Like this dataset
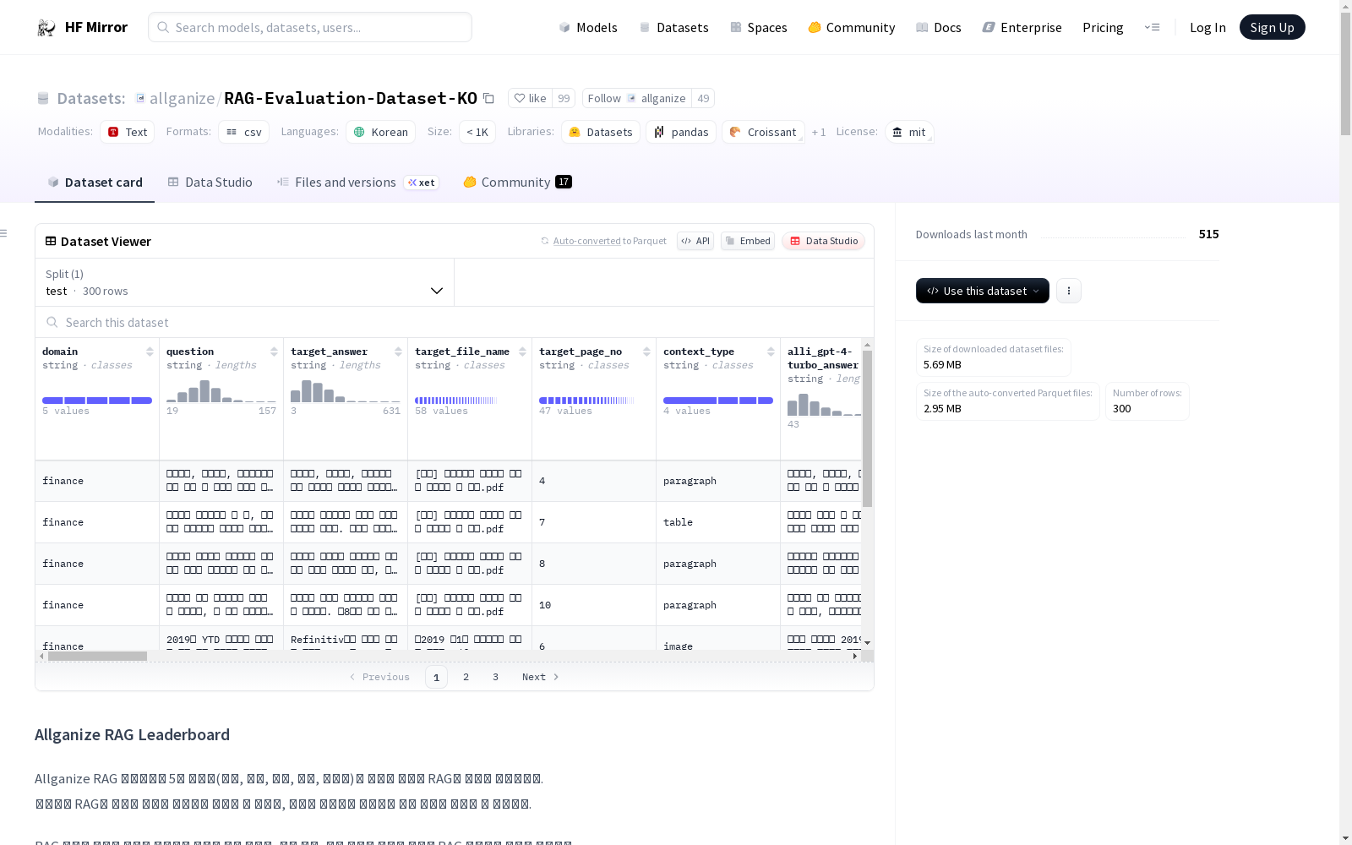 pos(531,98)
